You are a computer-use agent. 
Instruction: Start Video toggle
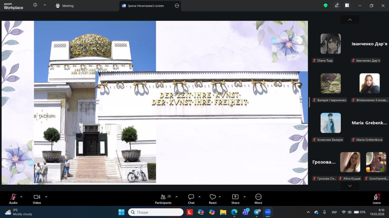click(37, 199)
